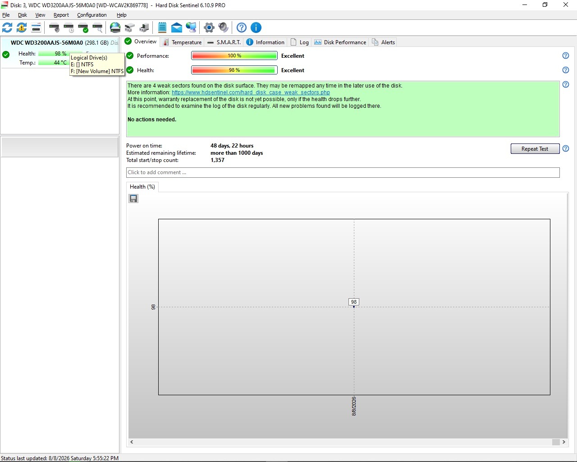Click the computer with drive toolbar icon

pos(144,28)
